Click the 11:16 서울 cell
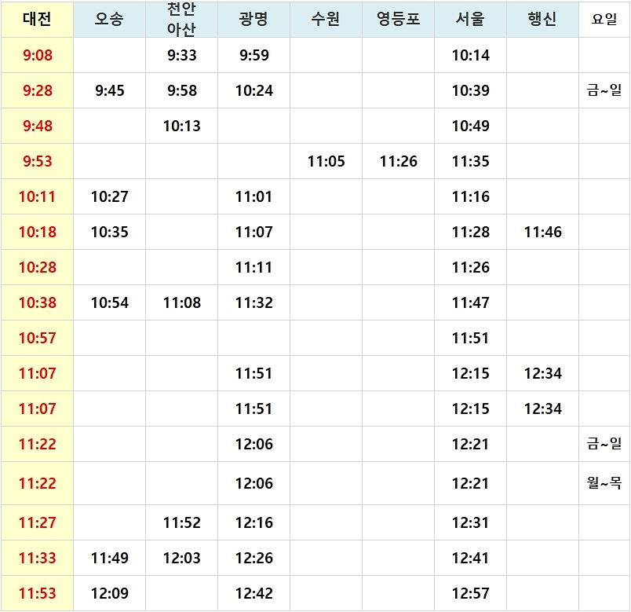This screenshot has width=631, height=612. point(470,196)
